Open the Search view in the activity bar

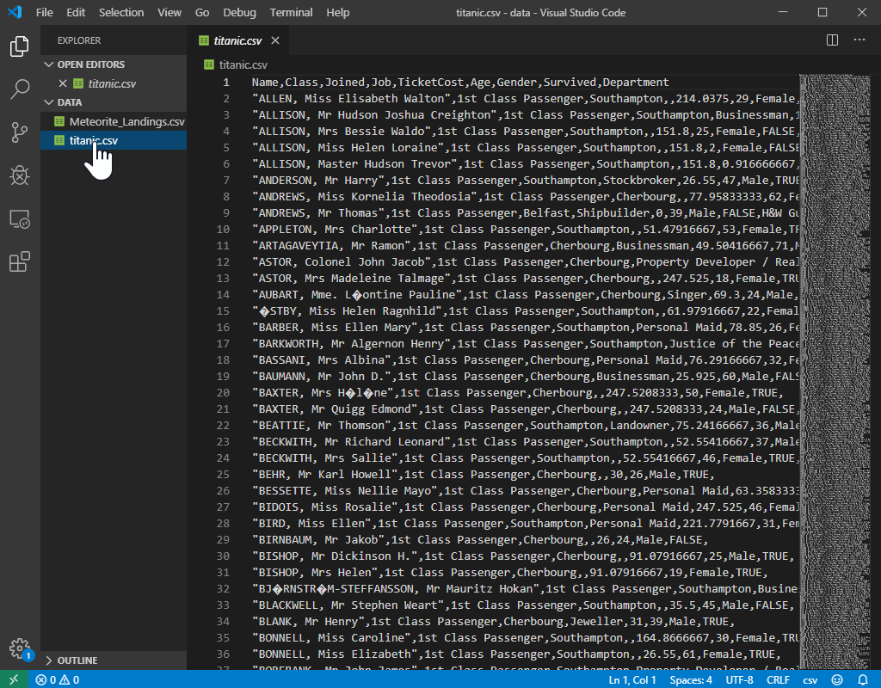pos(19,89)
